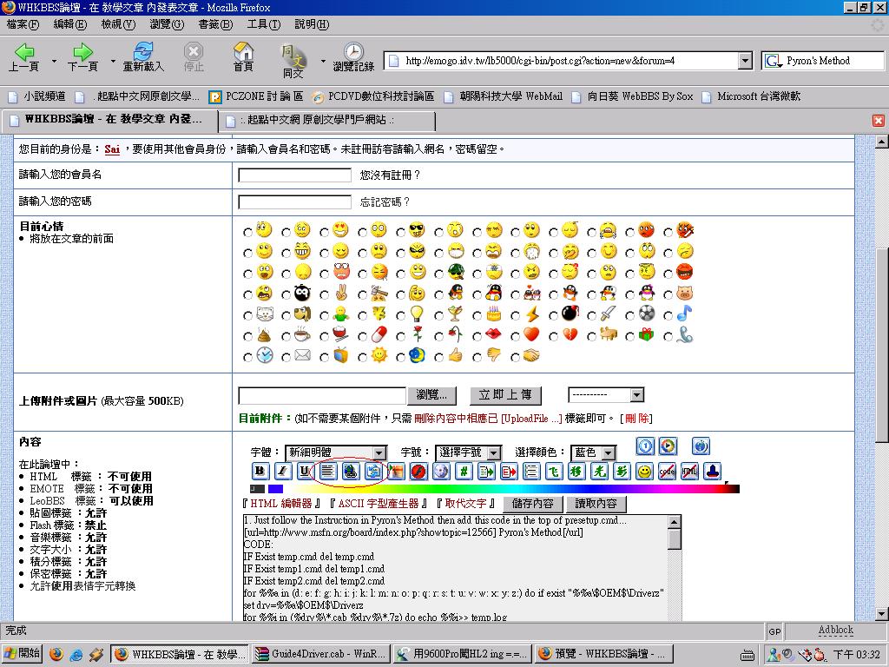Insert Flash using the red Flash icon
This screenshot has height=667, width=889.
coord(418,471)
